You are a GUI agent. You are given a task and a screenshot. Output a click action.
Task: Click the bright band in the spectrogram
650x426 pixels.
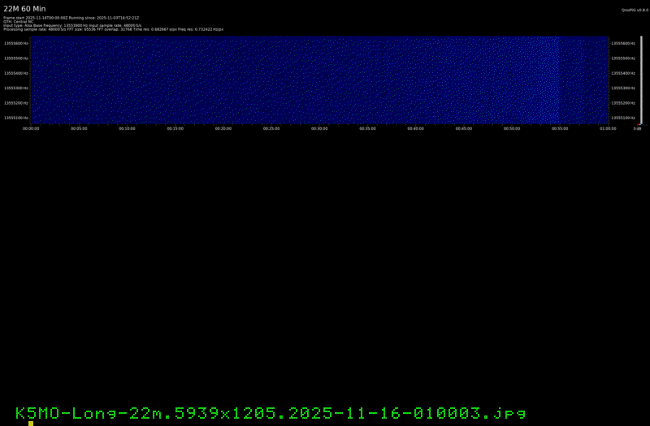[x=550, y=80]
